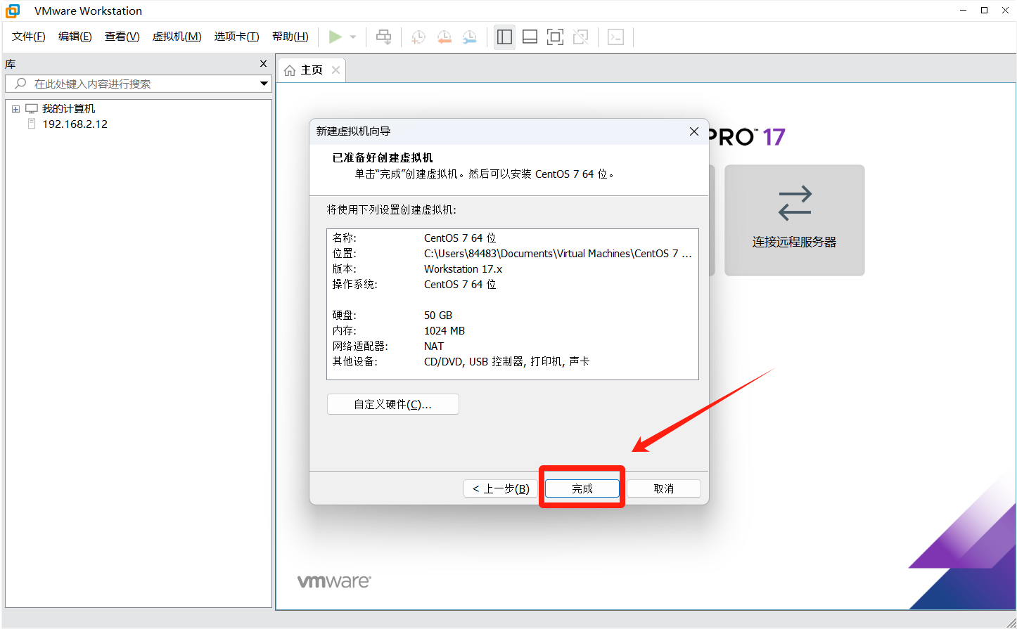Open the snapshot manager wrench icon

click(x=469, y=37)
